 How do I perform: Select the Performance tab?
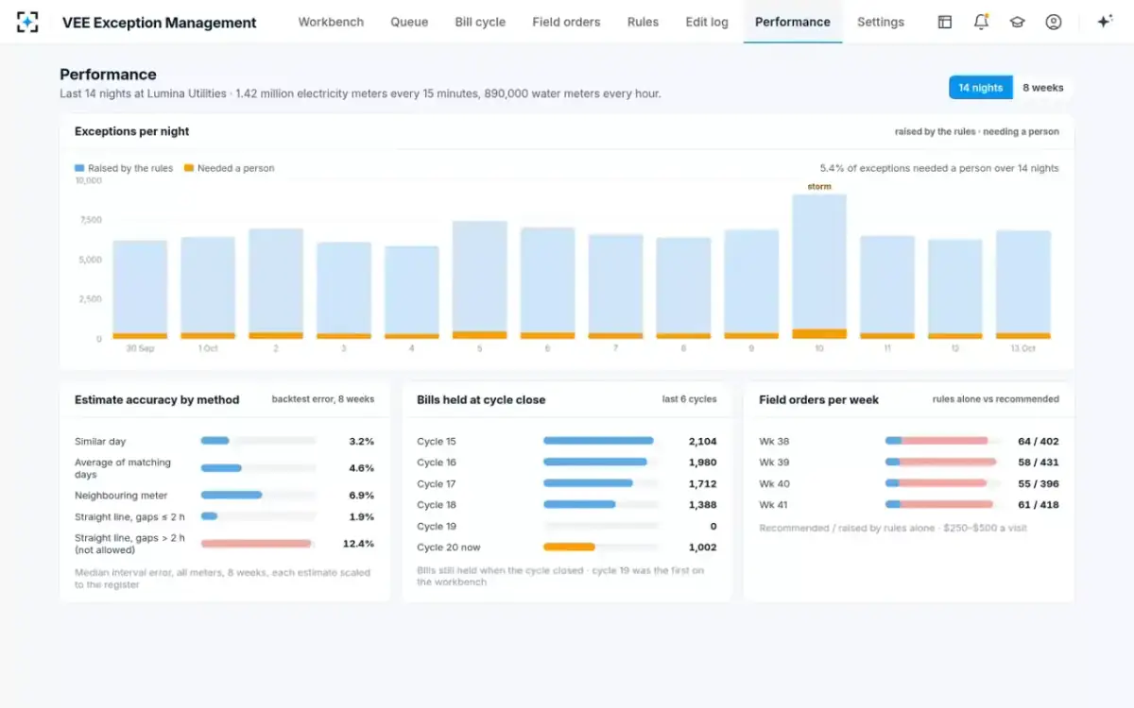pos(793,22)
